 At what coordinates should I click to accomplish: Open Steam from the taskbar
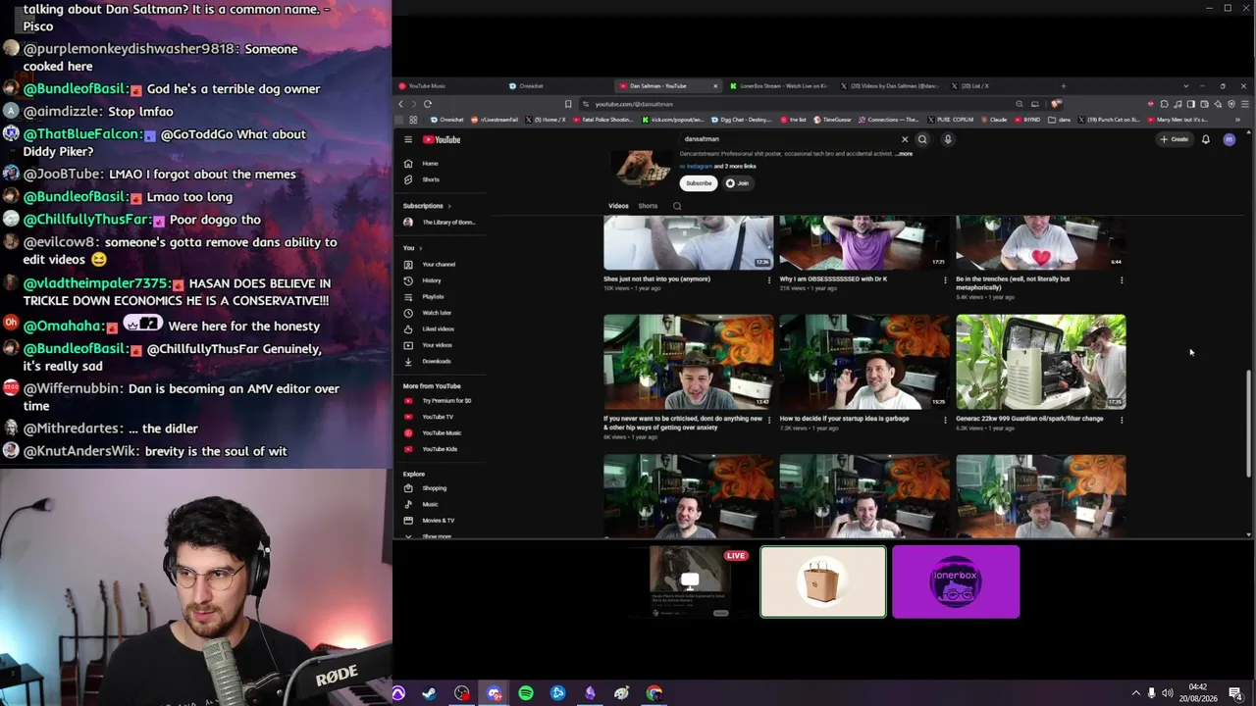(x=430, y=693)
